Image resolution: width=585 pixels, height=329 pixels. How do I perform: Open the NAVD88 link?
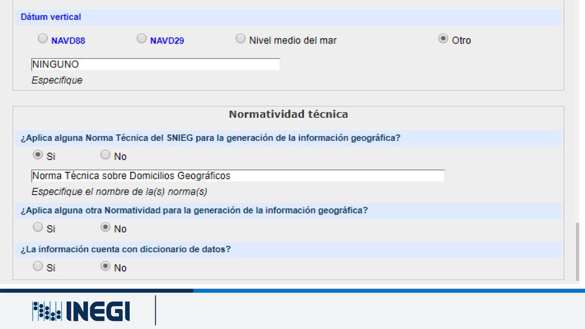[69, 41]
